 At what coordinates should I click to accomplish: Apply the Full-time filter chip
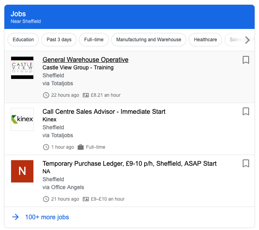[x=94, y=40]
